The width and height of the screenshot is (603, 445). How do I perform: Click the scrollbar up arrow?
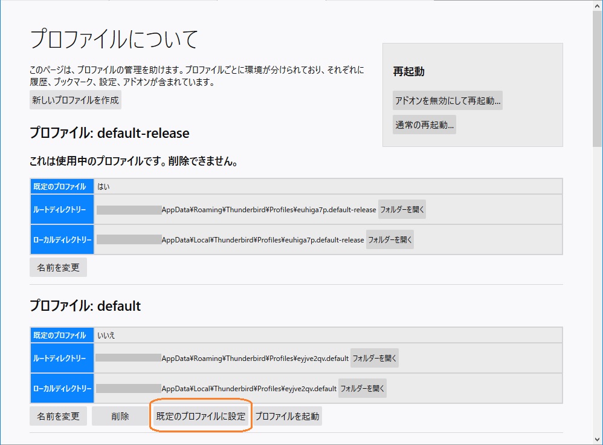(597, 5)
